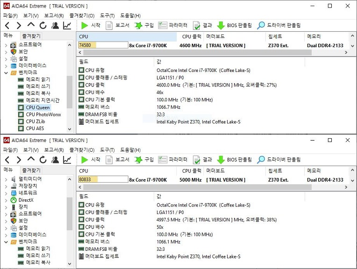Expand 보안 node in top window tree
Viewport: 357px width, 269px height.
pyautogui.click(x=6, y=52)
